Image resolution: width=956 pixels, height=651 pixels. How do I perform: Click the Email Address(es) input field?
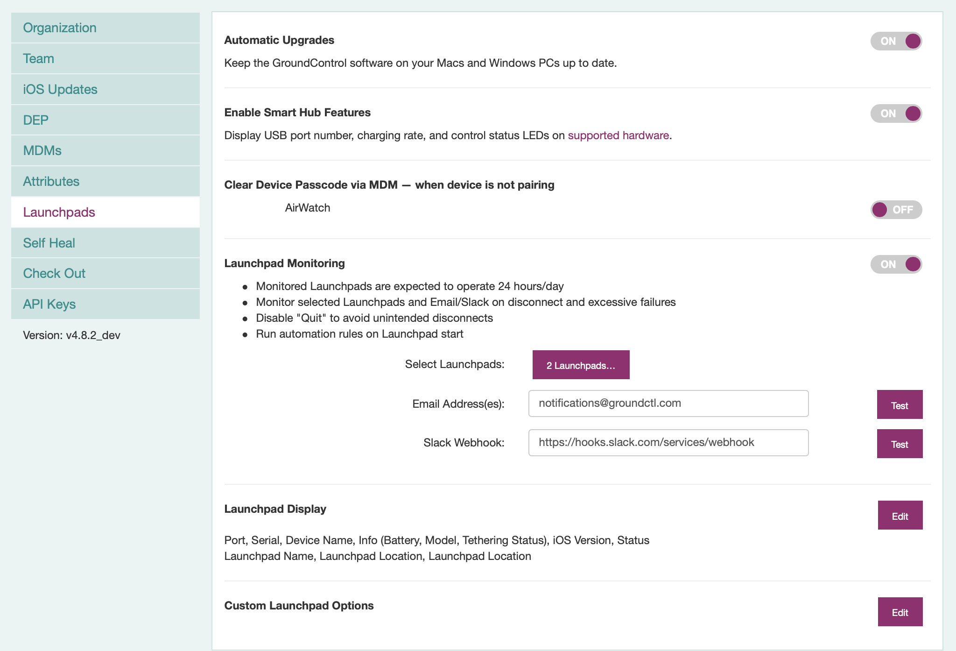pos(668,403)
